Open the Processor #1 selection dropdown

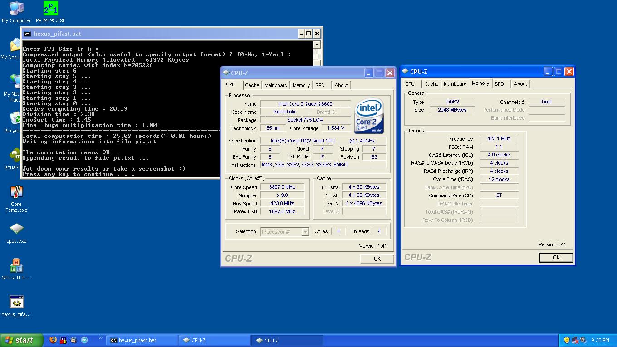285,232
